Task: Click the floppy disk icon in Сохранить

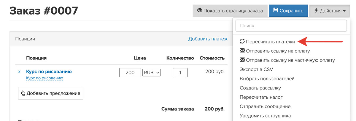Action: [x=276, y=10]
